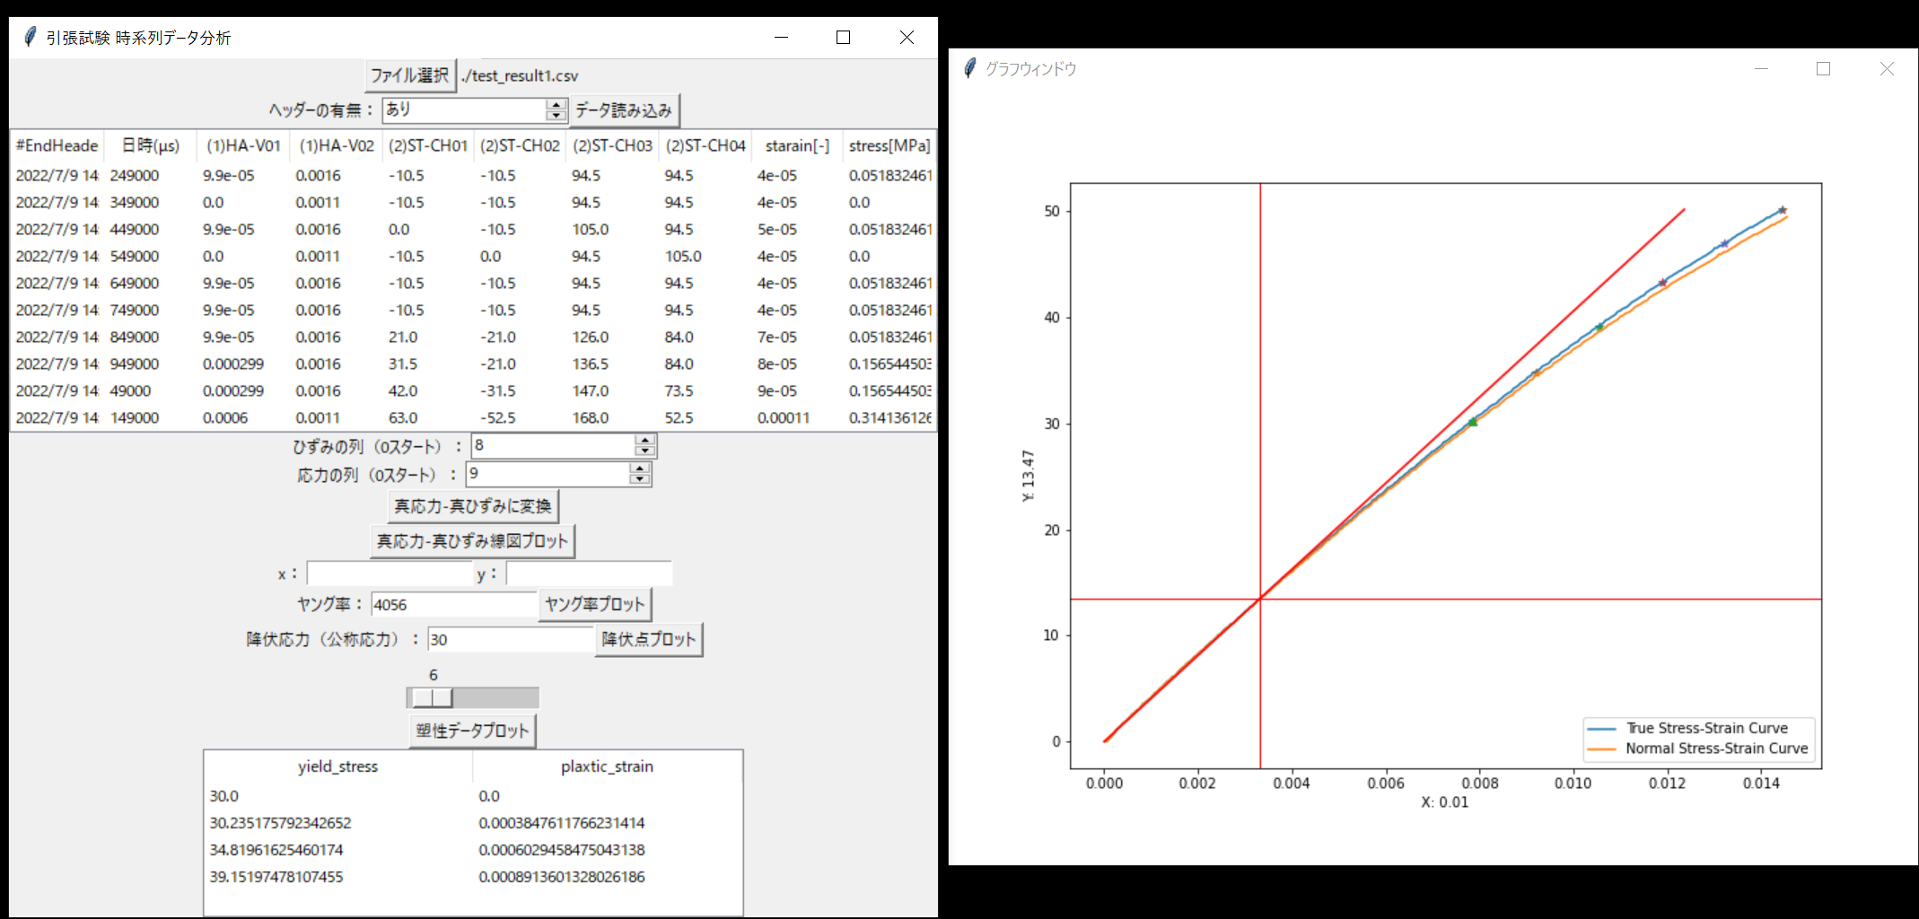This screenshot has width=1919, height=919.
Task: Increase the 応力の列 value with the up arrow
Action: point(640,468)
